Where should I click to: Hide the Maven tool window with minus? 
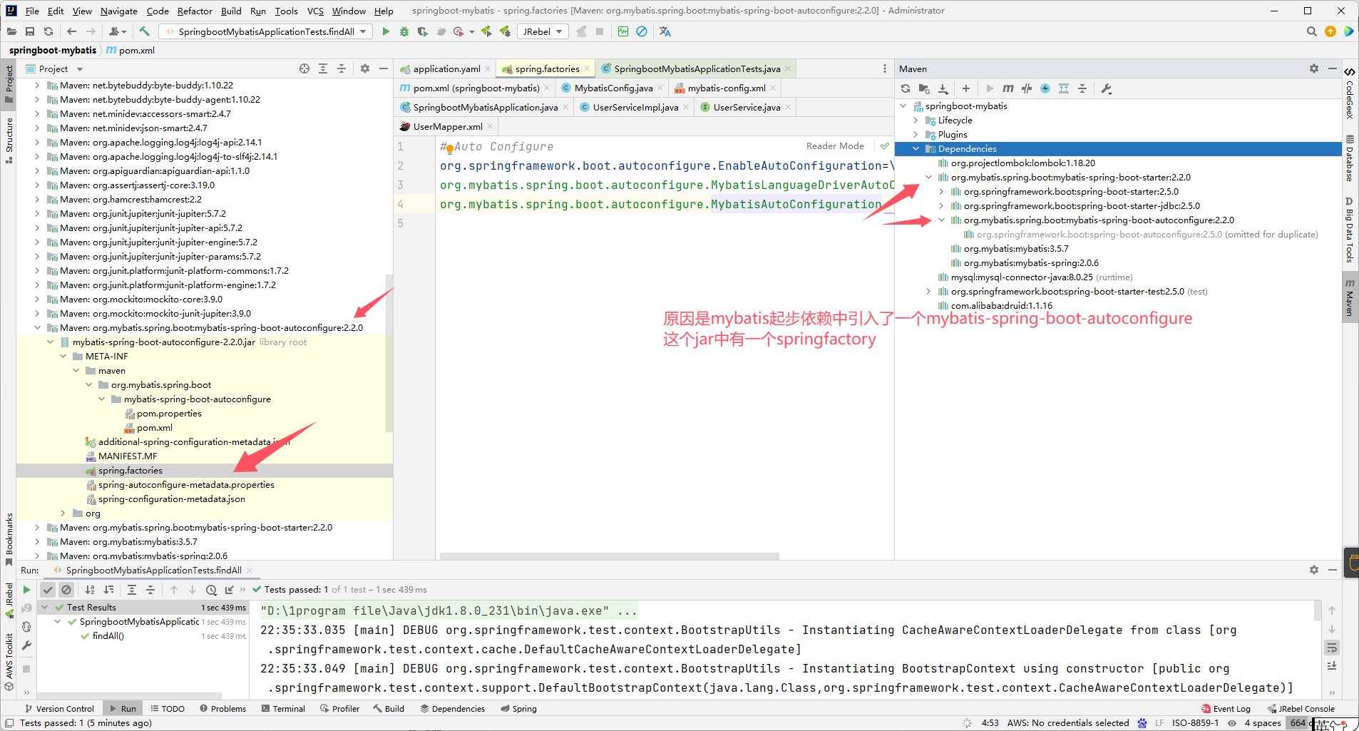[1333, 68]
